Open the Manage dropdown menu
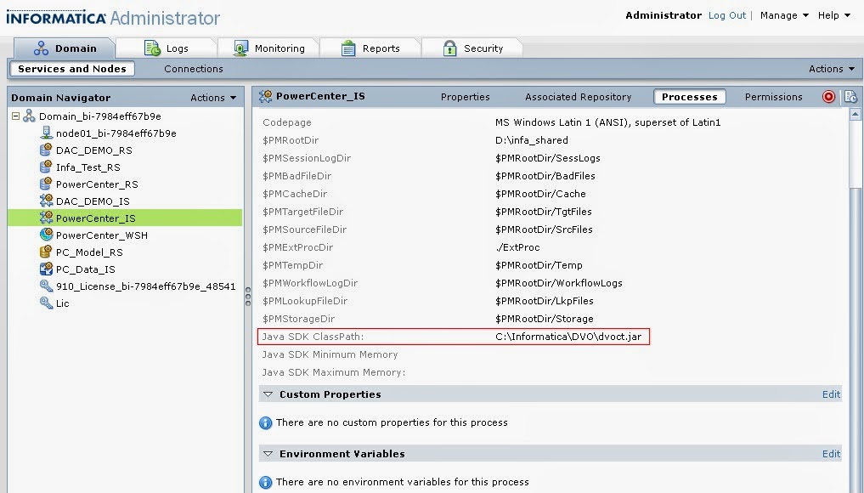The image size is (864, 493). [x=778, y=15]
